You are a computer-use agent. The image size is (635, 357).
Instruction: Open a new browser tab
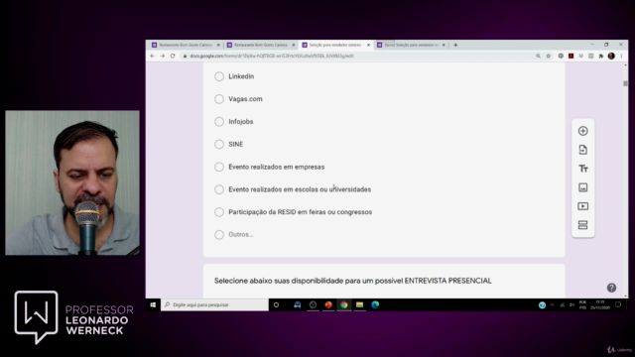pyautogui.click(x=455, y=45)
